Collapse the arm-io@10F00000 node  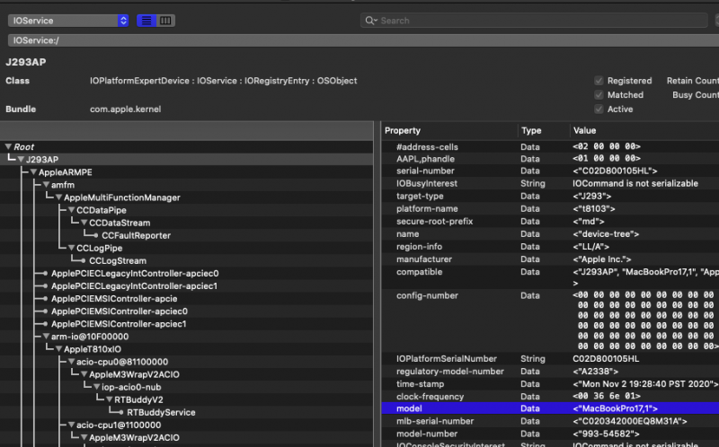[x=46, y=337]
